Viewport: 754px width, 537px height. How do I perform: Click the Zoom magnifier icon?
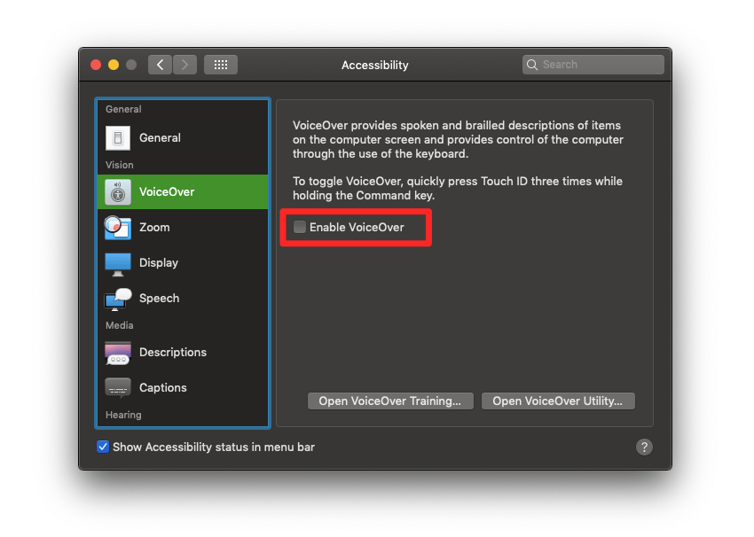pyautogui.click(x=118, y=227)
